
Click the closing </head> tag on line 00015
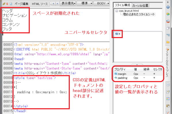20,111
